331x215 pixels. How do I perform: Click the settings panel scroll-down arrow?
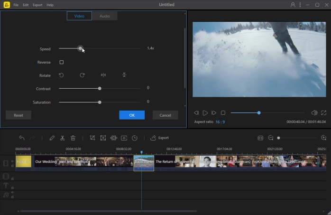click(185, 106)
